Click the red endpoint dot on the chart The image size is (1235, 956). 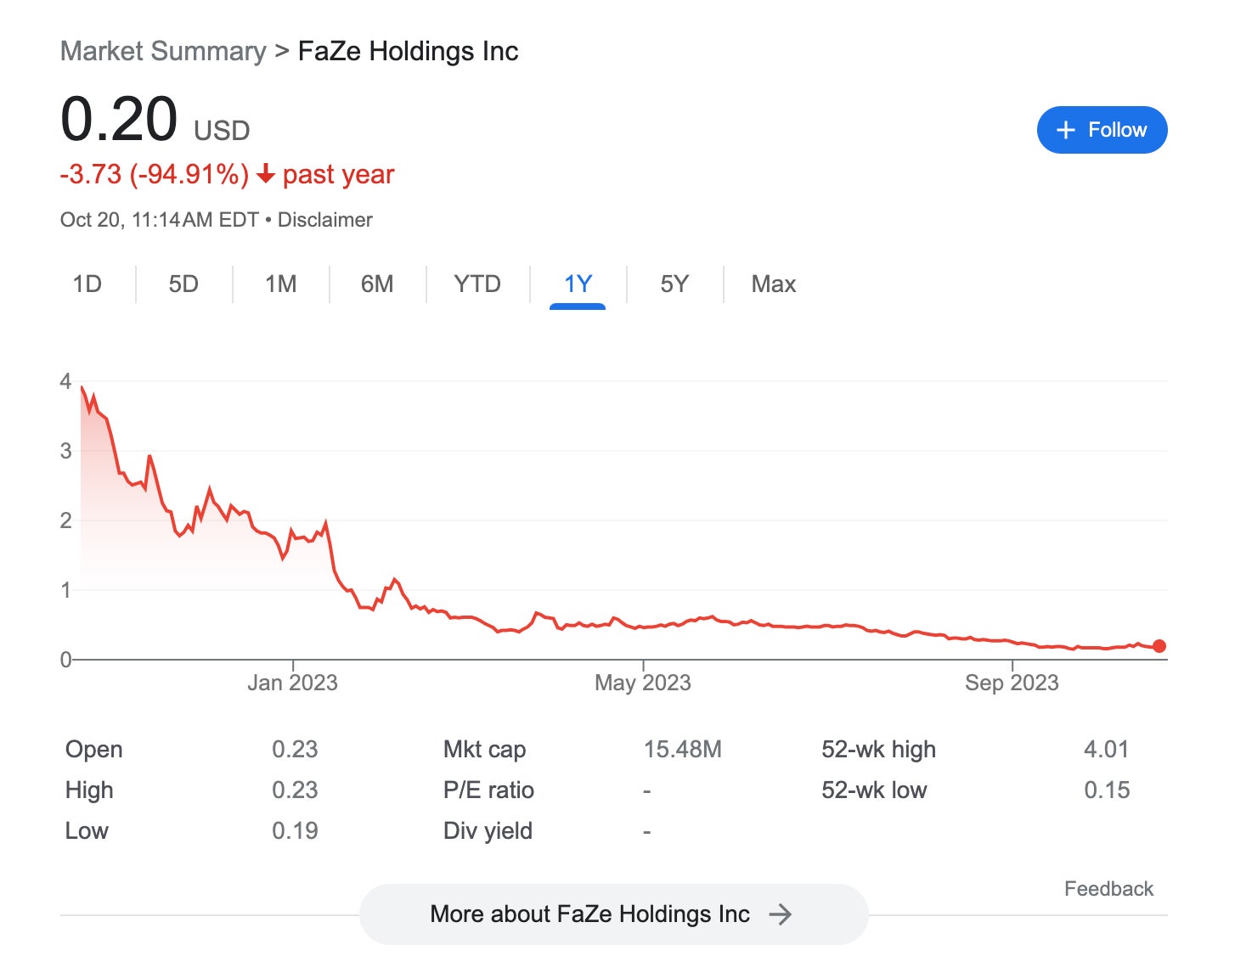click(x=1159, y=646)
